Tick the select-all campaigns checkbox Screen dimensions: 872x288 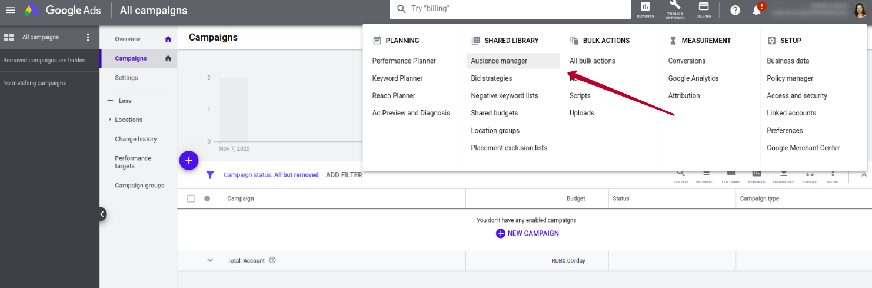[x=191, y=198]
